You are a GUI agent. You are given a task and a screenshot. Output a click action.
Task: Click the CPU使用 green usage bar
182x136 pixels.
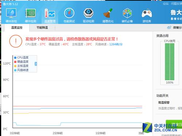pos(170,62)
